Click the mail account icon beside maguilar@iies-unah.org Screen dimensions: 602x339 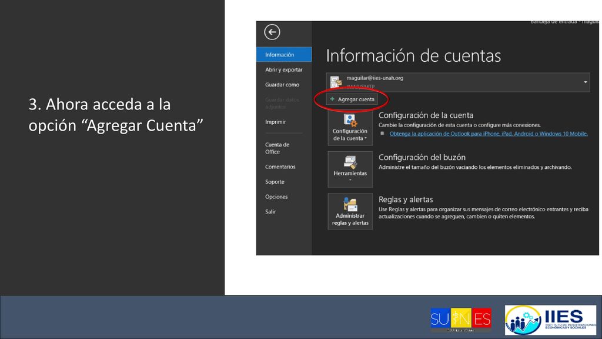click(x=336, y=81)
